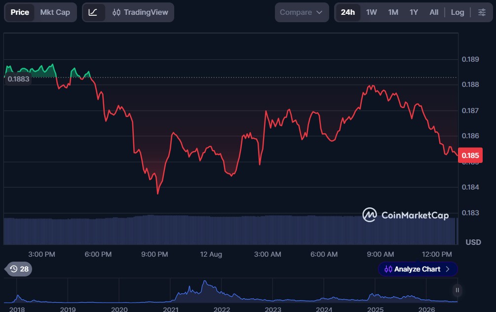Click the volume bars below the price chart
The width and height of the screenshot is (496, 312).
[x=231, y=230]
